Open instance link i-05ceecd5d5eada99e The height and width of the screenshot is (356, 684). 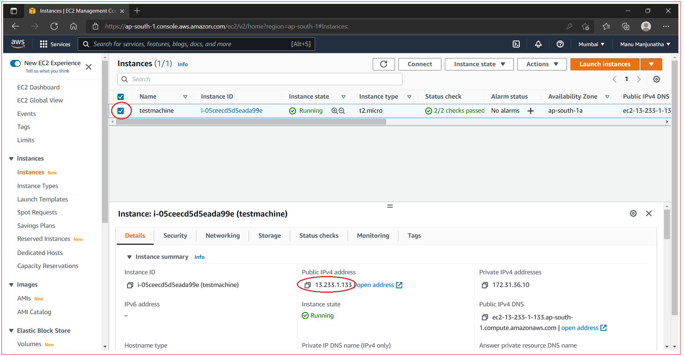click(232, 111)
